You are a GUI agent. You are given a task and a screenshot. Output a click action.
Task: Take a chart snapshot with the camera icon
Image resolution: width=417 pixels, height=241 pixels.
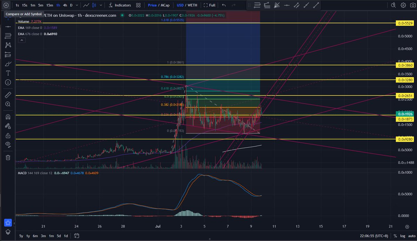[x=412, y=6]
